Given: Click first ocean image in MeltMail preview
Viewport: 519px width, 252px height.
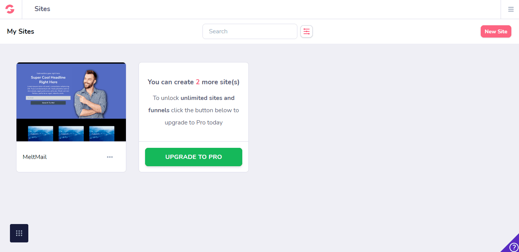Looking at the screenshot, I should pyautogui.click(x=41, y=134).
